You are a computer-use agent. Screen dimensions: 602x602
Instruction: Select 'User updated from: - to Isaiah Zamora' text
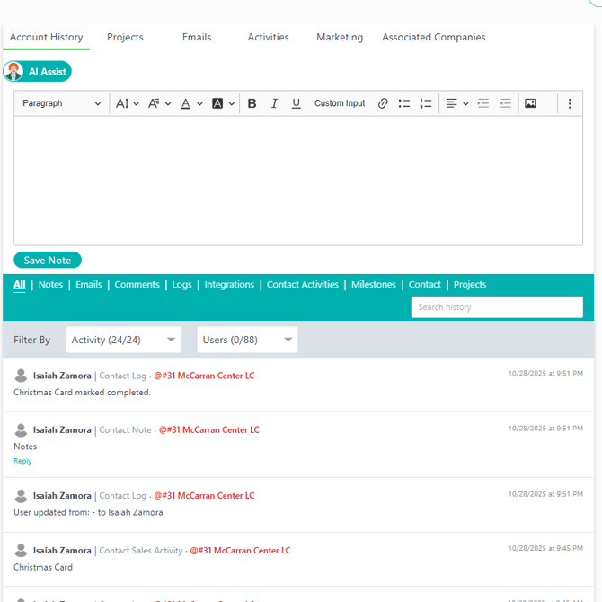point(88,512)
